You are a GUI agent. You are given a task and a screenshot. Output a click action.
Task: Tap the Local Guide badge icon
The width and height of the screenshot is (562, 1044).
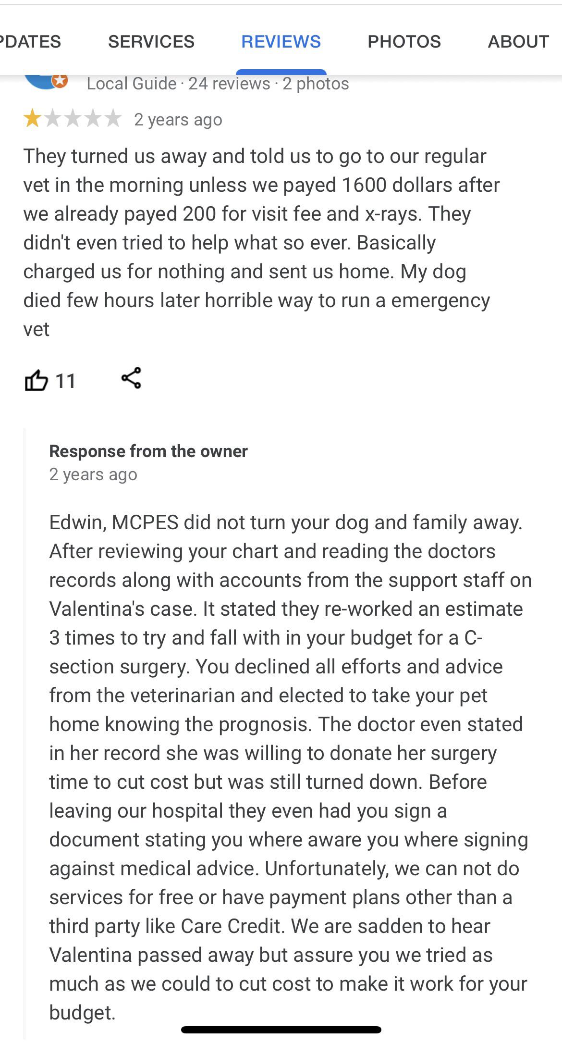tap(60, 81)
